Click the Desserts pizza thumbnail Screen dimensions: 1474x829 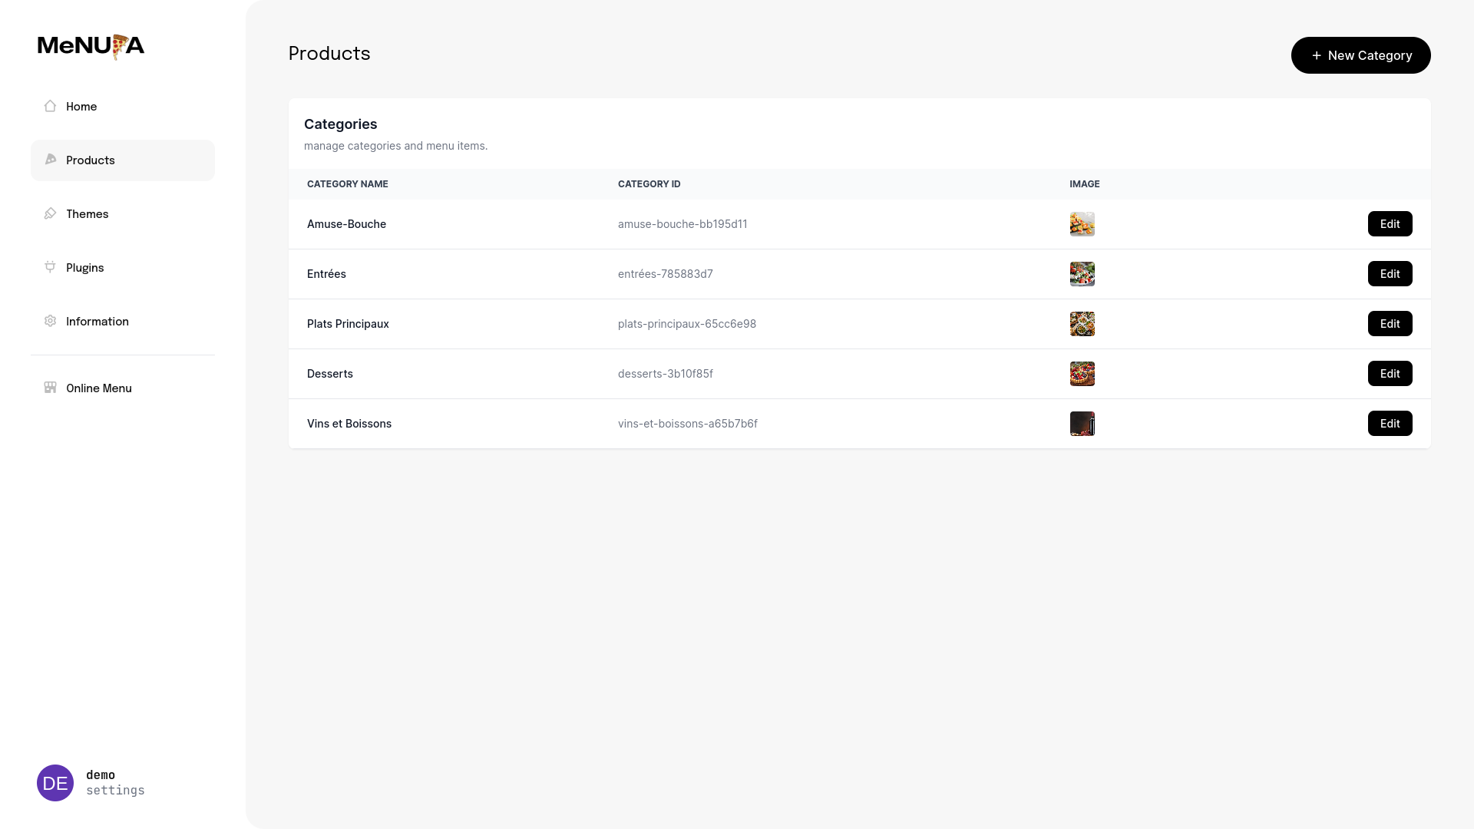coord(1082,374)
